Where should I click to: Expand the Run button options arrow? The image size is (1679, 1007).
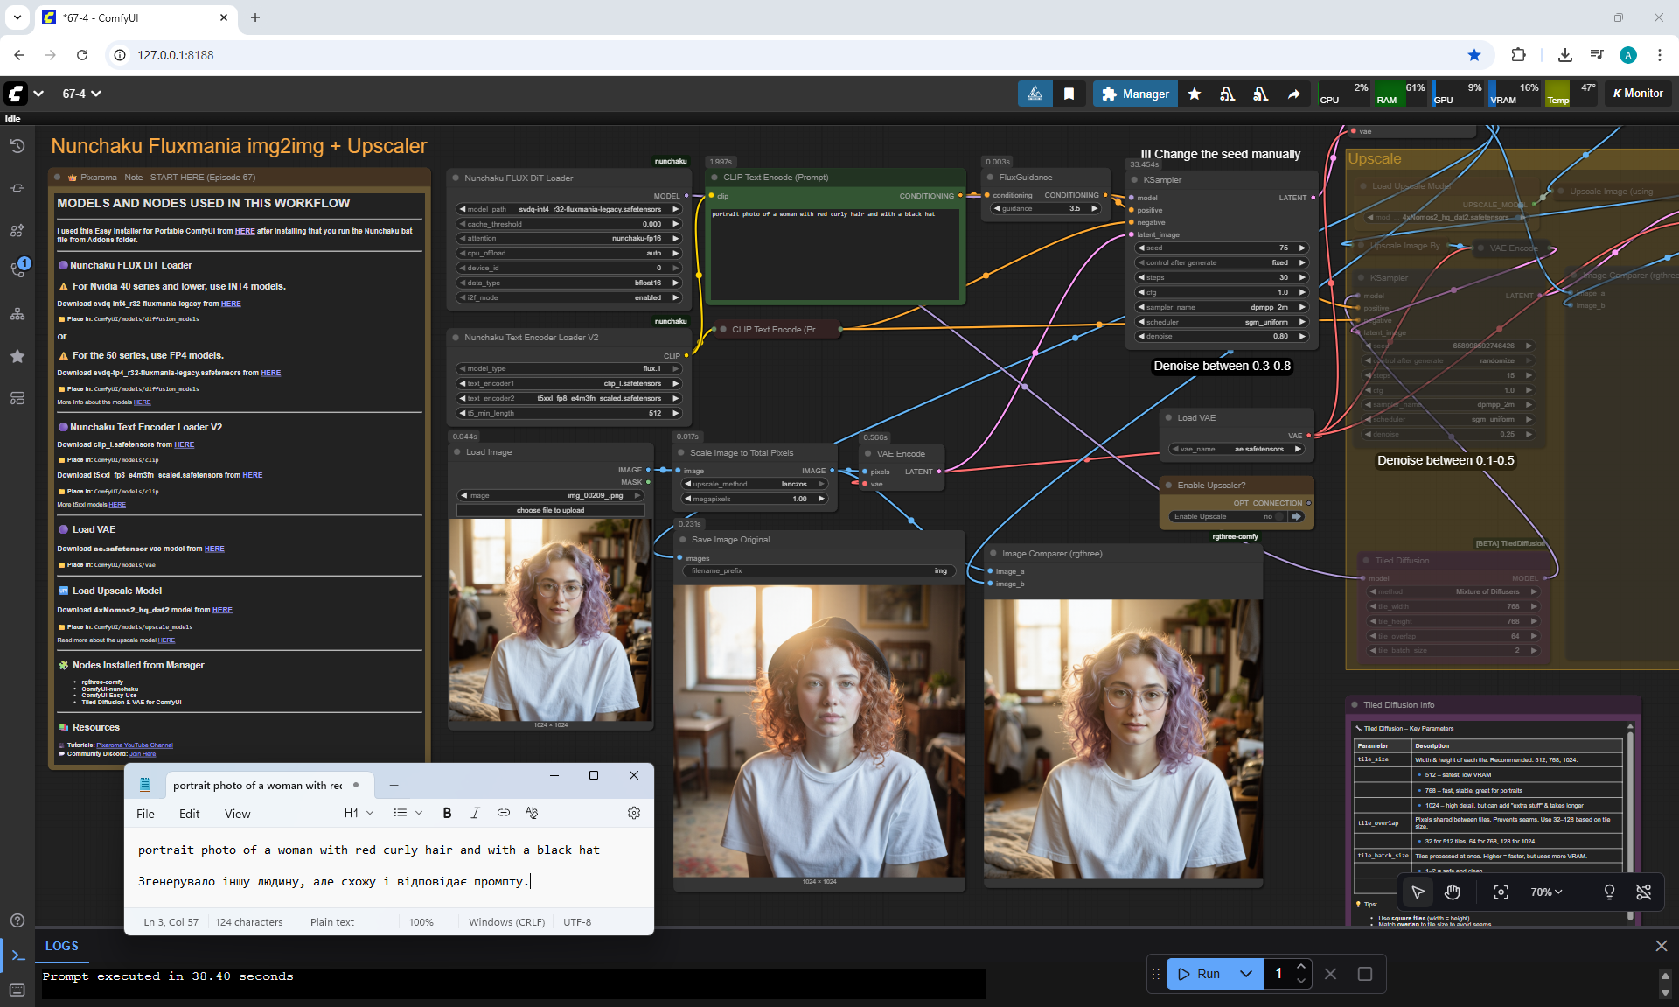(x=1246, y=974)
